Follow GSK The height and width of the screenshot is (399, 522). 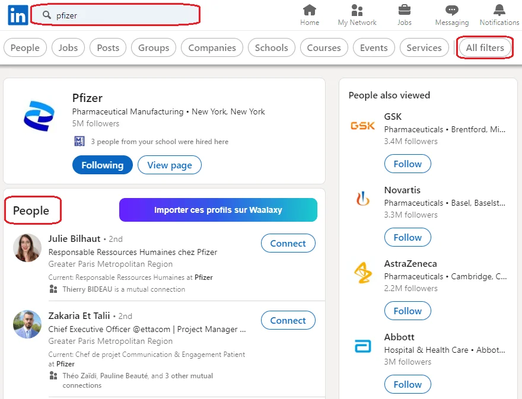408,164
